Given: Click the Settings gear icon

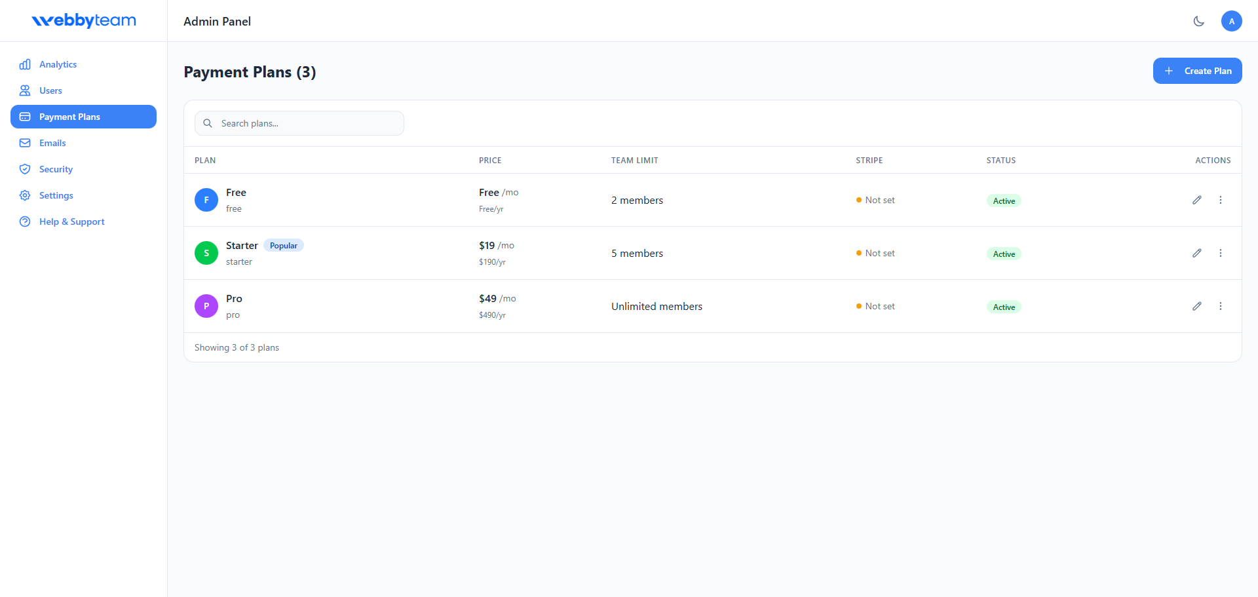Looking at the screenshot, I should coord(25,195).
